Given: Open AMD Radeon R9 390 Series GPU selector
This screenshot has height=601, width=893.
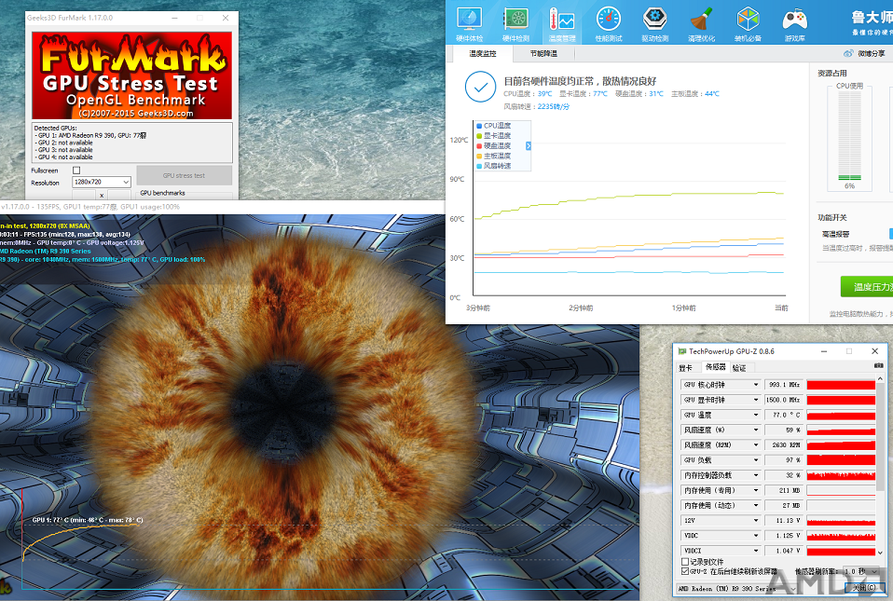Looking at the screenshot, I should click(736, 589).
